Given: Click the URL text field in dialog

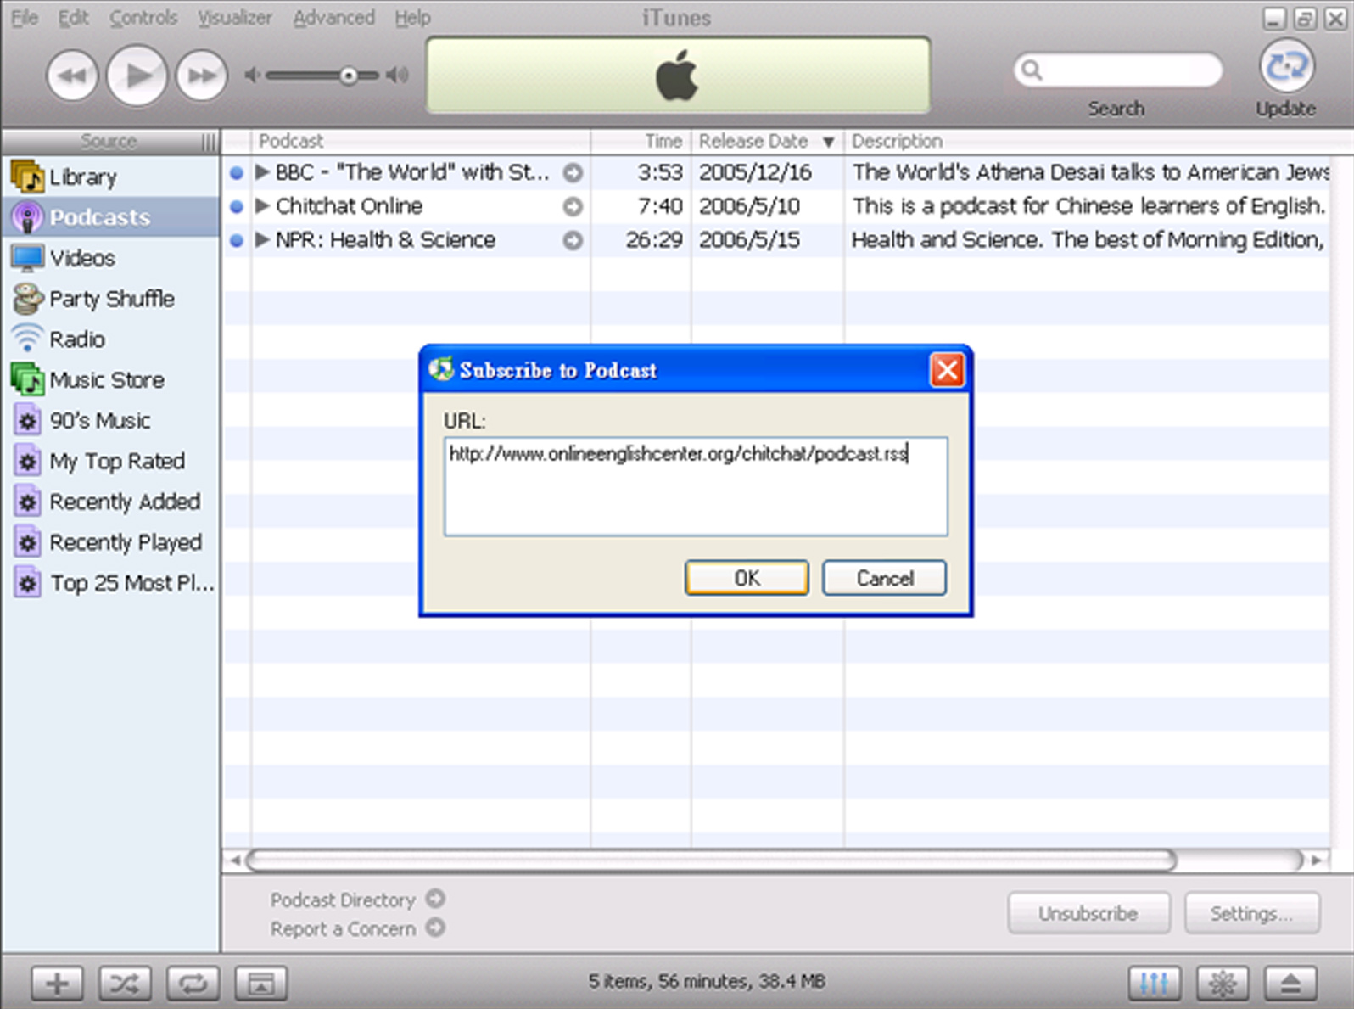Looking at the screenshot, I should click(696, 486).
